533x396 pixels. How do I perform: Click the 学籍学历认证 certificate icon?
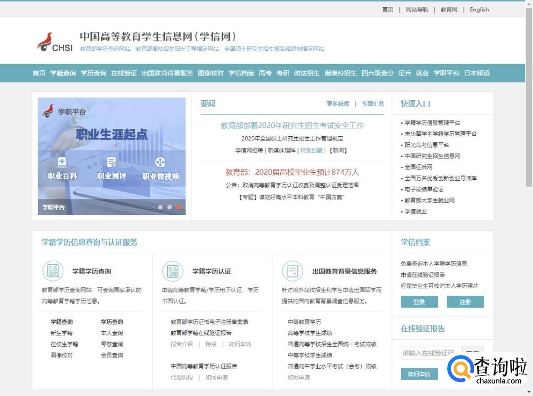click(172, 271)
